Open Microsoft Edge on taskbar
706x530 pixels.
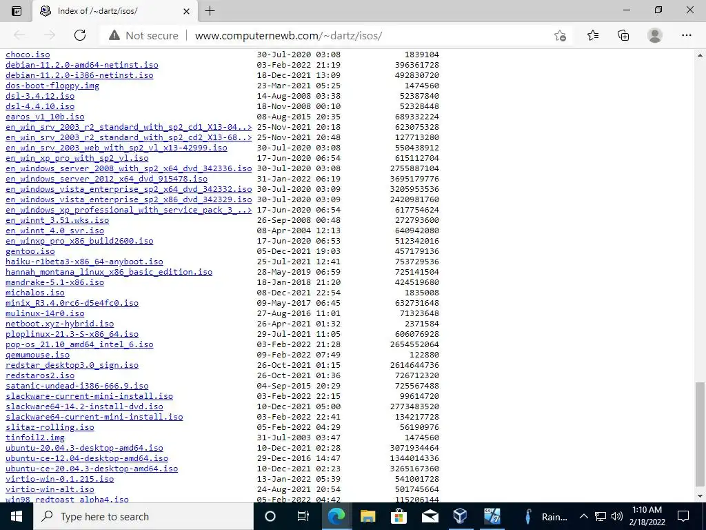336,516
